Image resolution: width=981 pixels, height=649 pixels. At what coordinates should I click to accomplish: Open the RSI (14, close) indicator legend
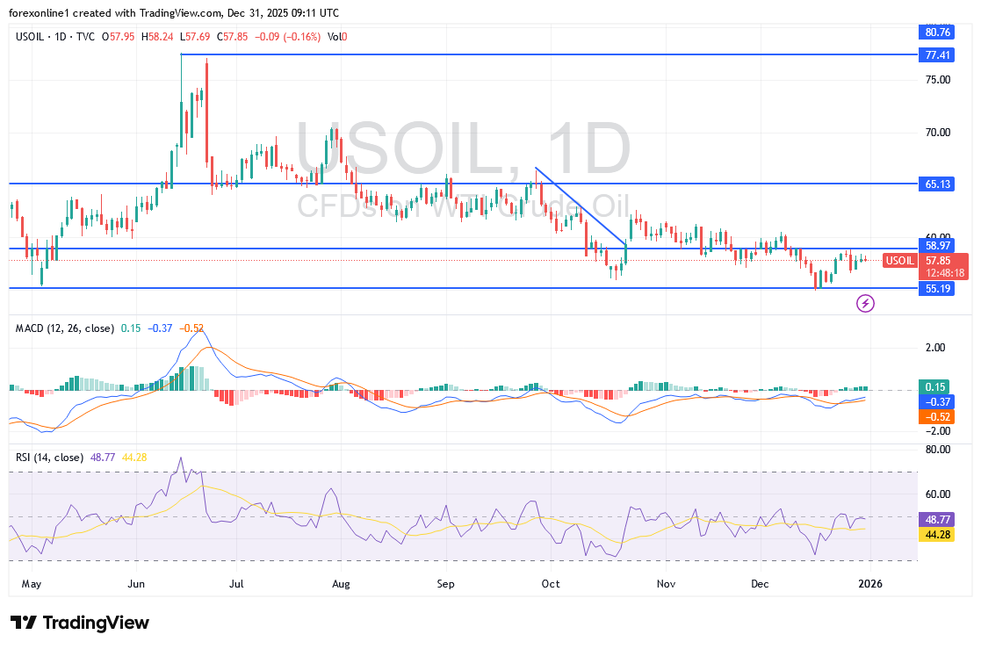(x=50, y=457)
